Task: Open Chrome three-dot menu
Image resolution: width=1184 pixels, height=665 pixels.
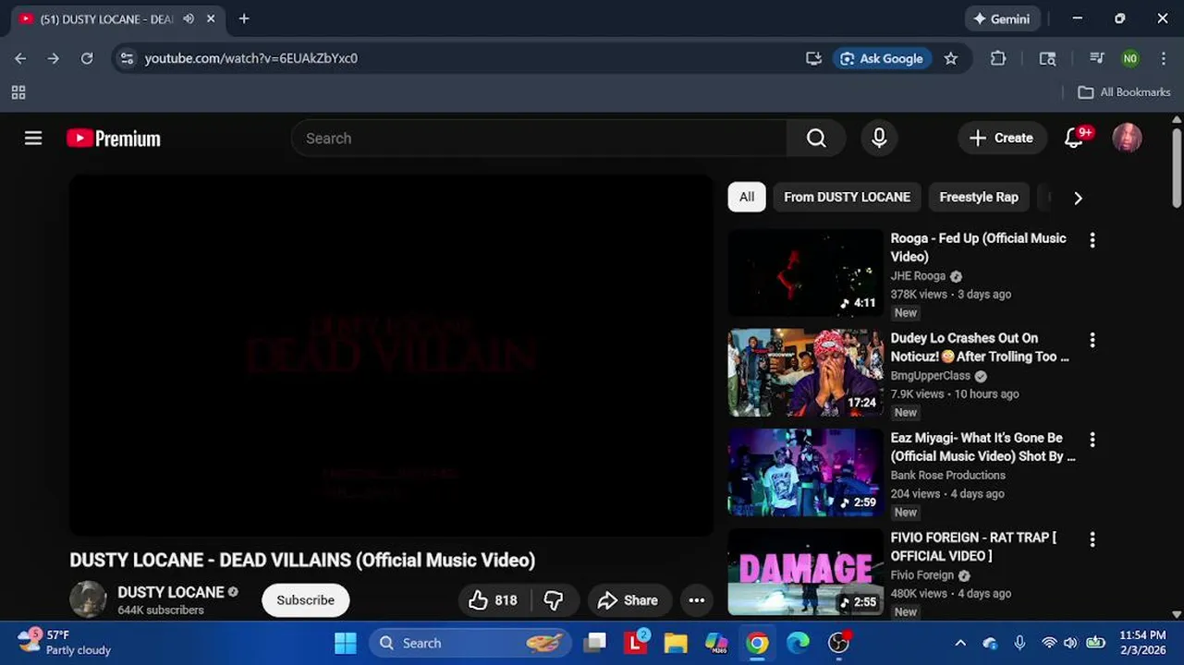Action: click(x=1164, y=58)
